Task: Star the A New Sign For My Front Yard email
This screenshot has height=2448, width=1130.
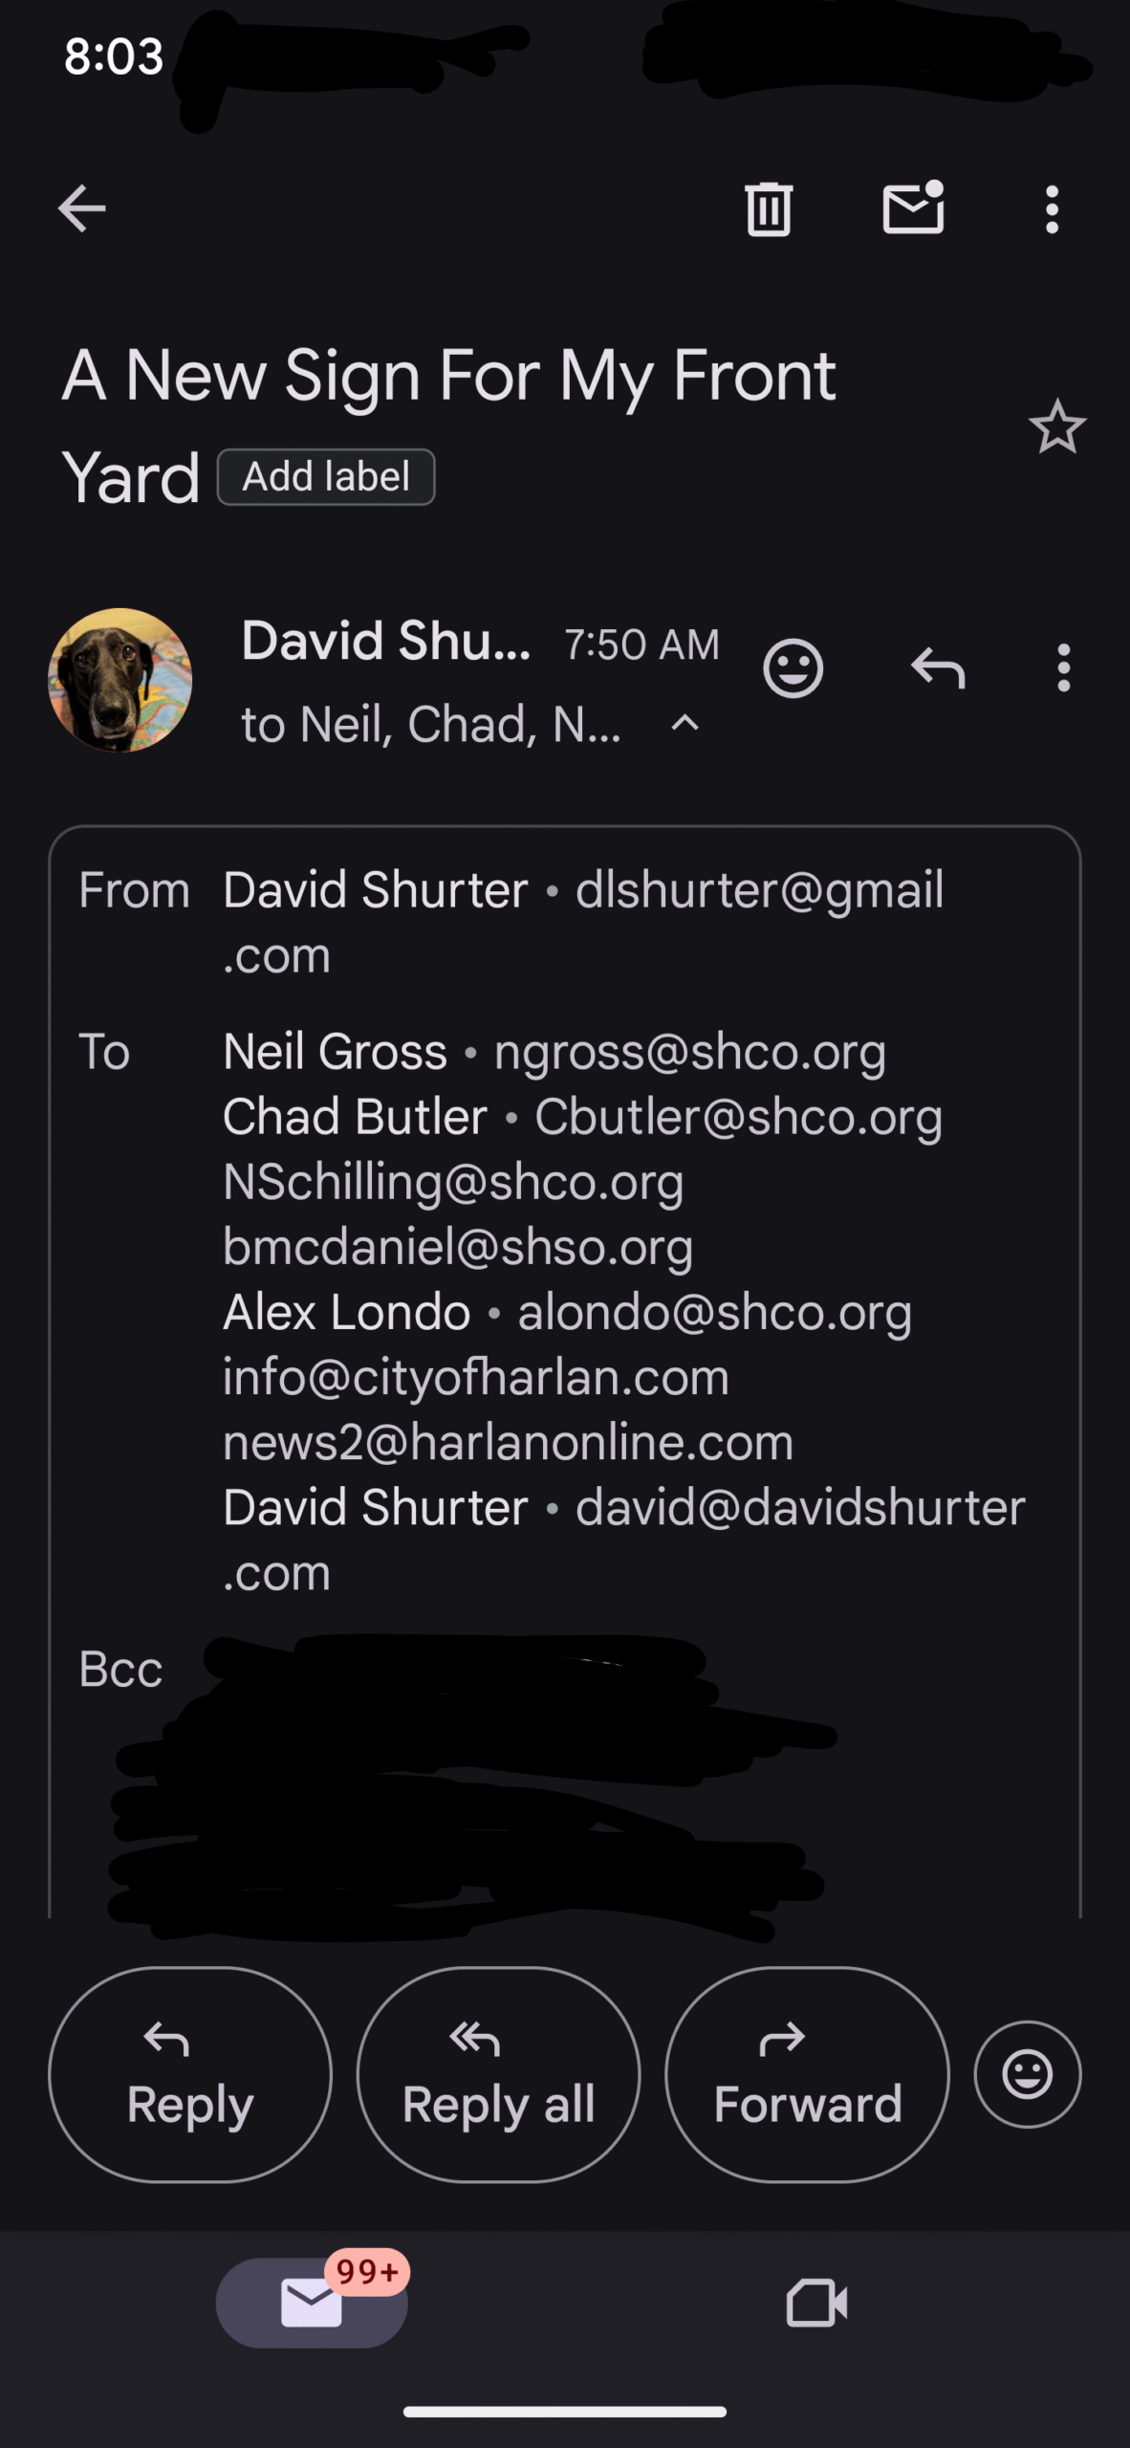Action: [x=1057, y=426]
